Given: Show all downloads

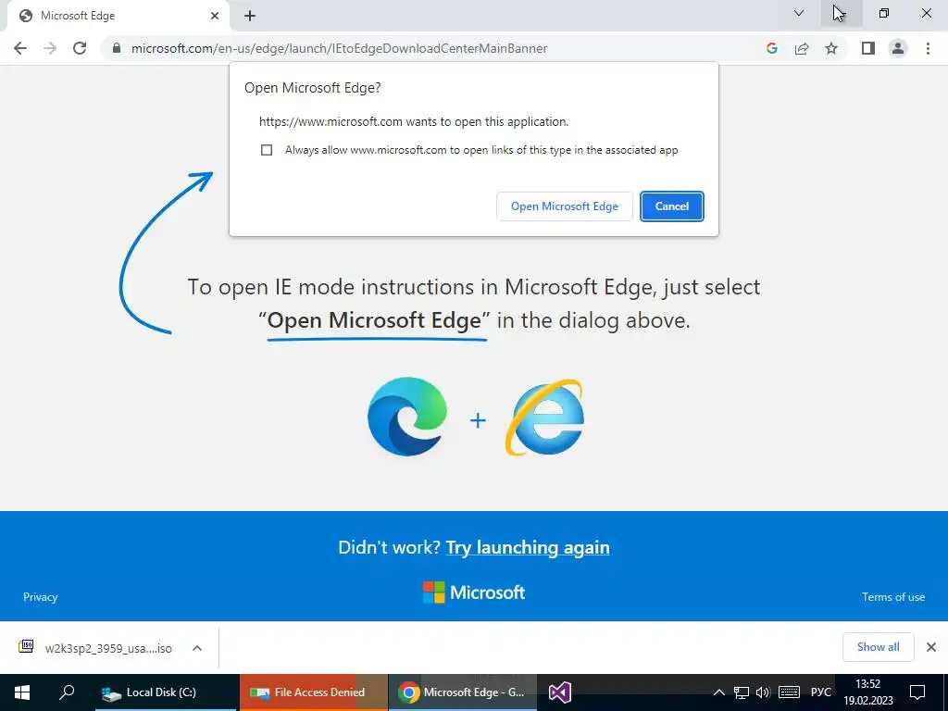Looking at the screenshot, I should (878, 647).
